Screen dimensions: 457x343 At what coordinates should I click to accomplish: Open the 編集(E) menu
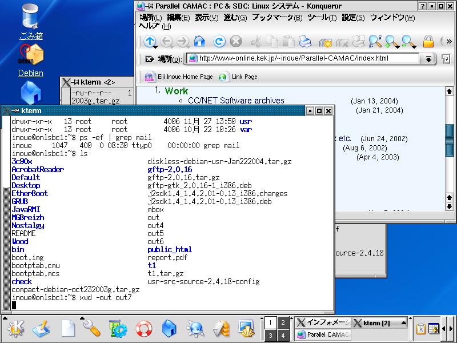178,18
